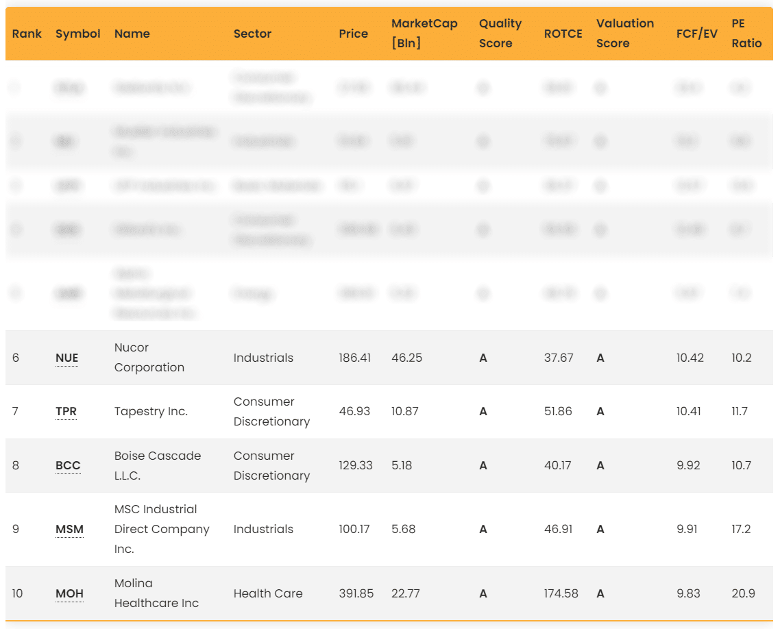Image resolution: width=780 pixels, height=629 pixels.
Task: Click the Valuation Score column header
Action: click(625, 34)
